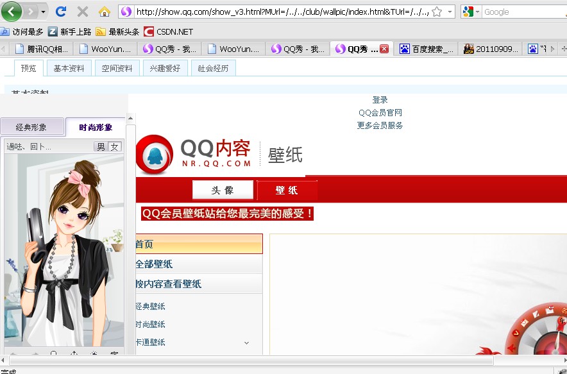Open the search engine selector dropdown
Viewport: 567px width, 374px height.
click(471, 12)
